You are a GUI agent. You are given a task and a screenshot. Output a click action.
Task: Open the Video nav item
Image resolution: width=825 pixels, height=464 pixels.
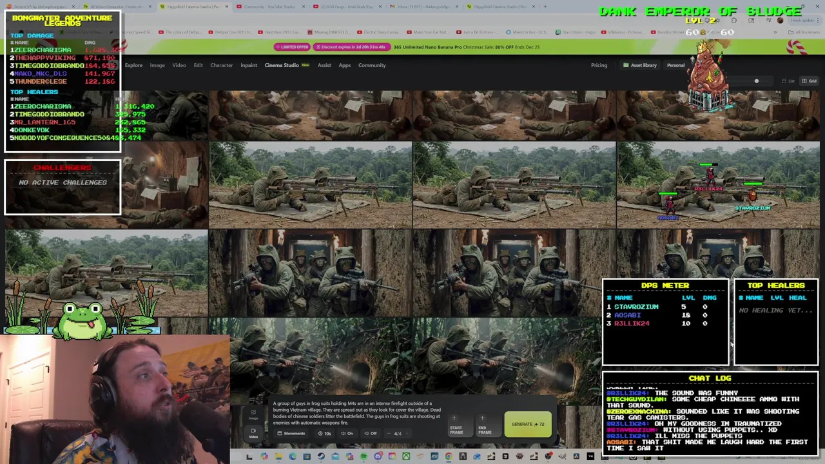179,65
